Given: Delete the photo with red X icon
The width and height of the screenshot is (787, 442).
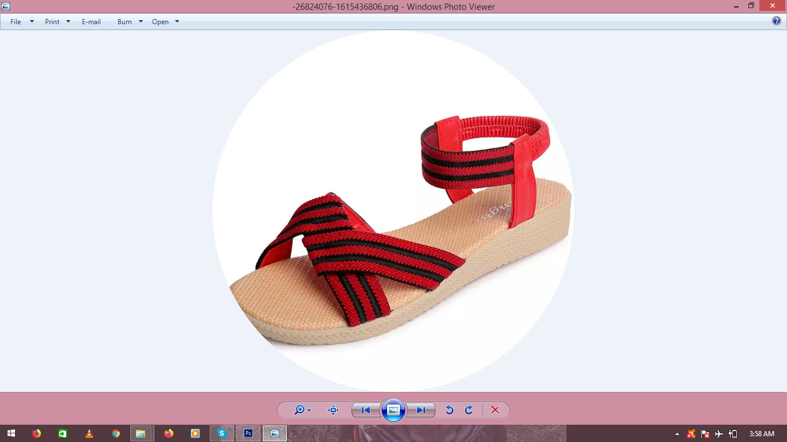Looking at the screenshot, I should pyautogui.click(x=495, y=410).
